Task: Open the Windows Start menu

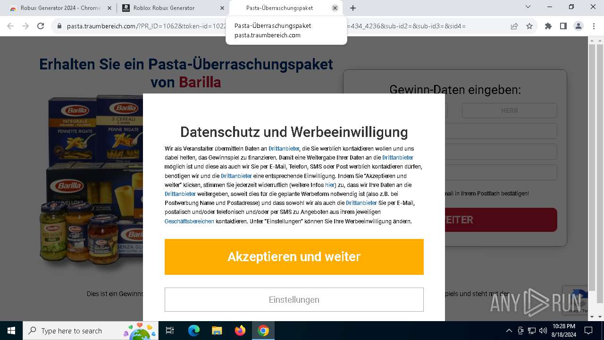Action: click(x=11, y=331)
